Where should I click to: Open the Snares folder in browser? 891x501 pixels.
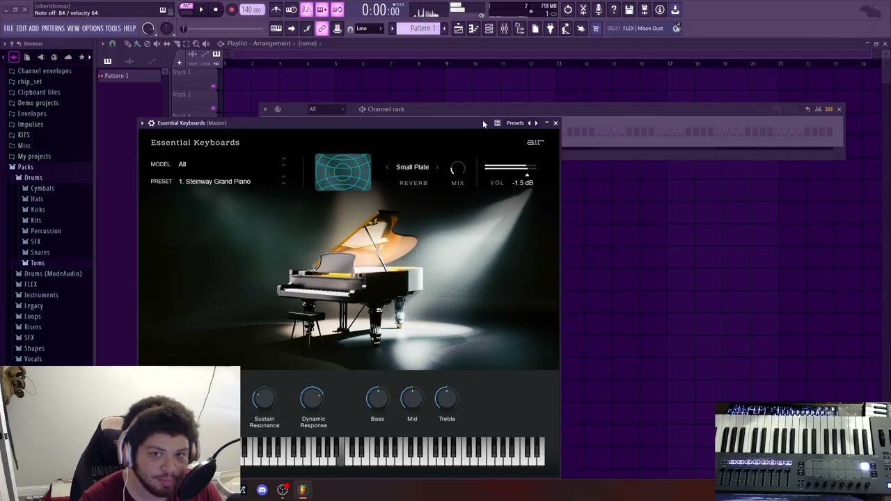[x=40, y=252]
